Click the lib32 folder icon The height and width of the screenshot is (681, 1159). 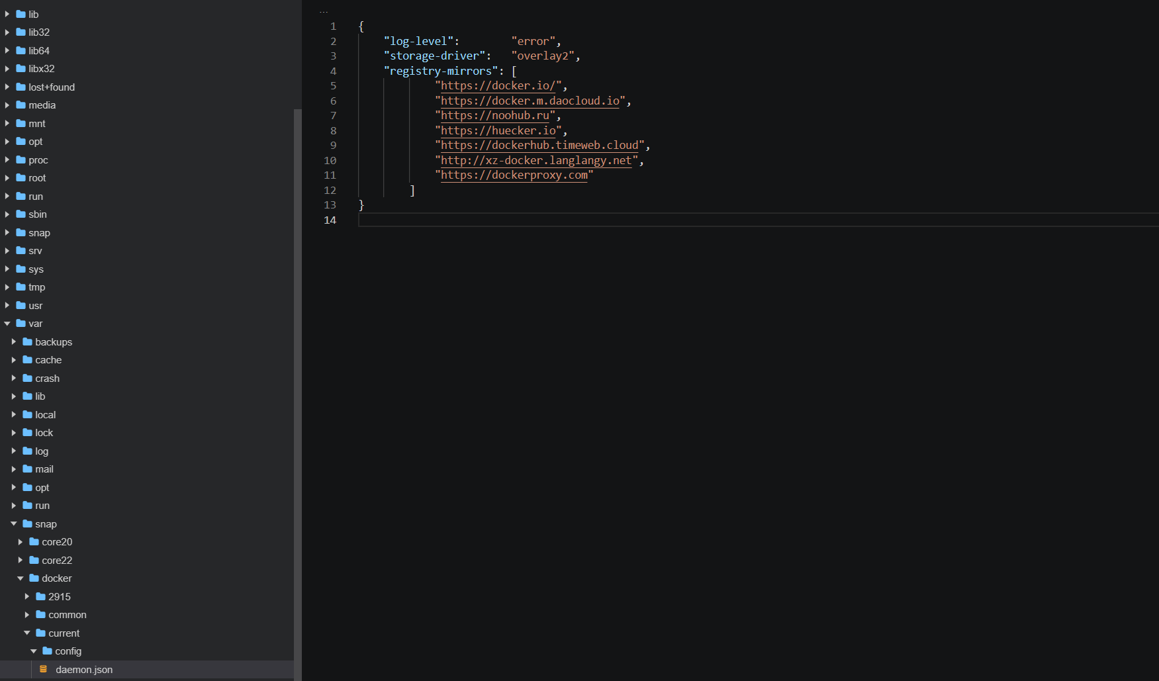point(21,32)
